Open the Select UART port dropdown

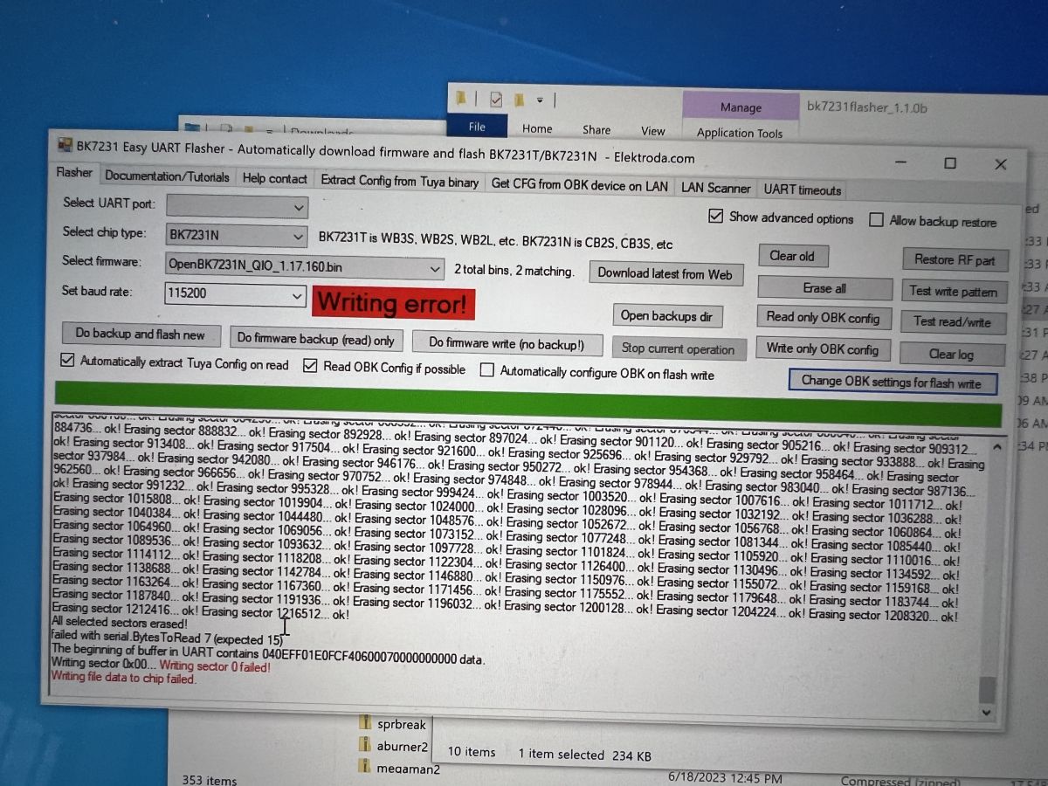pyautogui.click(x=237, y=207)
